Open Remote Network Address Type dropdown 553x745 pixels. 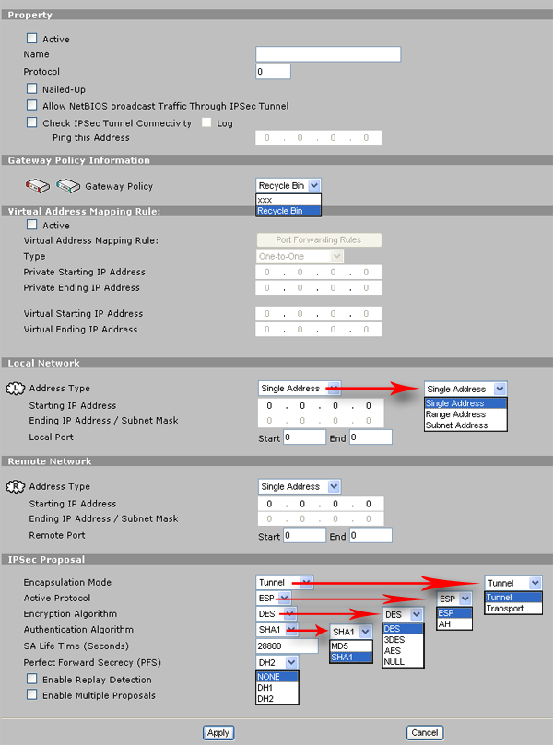click(x=300, y=486)
